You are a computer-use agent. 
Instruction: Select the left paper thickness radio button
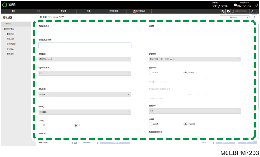(x=150, y=72)
